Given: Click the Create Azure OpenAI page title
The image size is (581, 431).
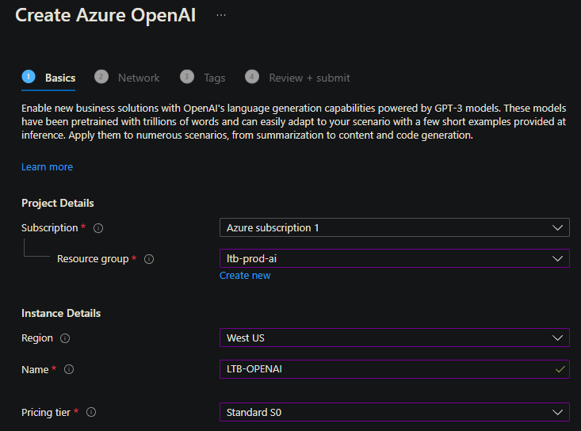Looking at the screenshot, I should click(x=105, y=16).
